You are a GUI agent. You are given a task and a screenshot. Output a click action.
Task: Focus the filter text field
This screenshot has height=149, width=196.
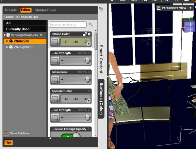click(x=68, y=25)
